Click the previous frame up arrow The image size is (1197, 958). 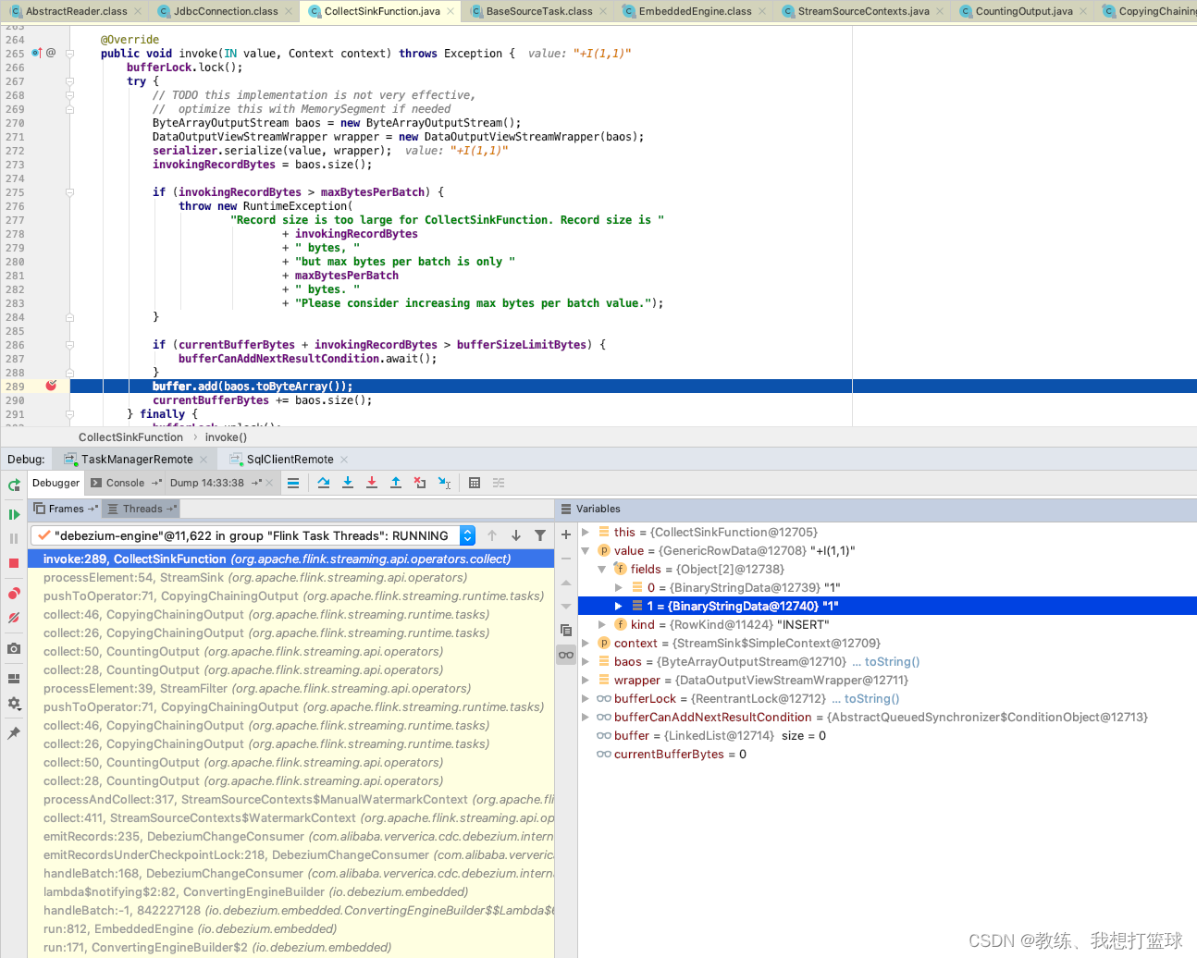point(492,535)
